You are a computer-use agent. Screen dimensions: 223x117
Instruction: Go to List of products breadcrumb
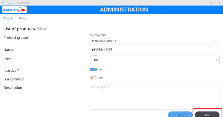(x=19, y=29)
